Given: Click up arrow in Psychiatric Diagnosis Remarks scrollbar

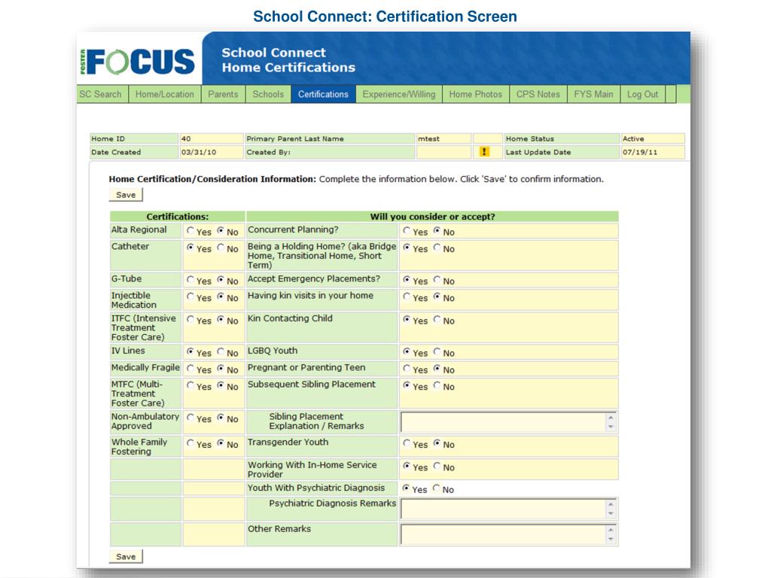Looking at the screenshot, I should (611, 503).
